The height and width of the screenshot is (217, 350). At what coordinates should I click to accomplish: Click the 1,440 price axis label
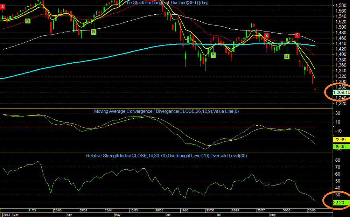coord(341,43)
